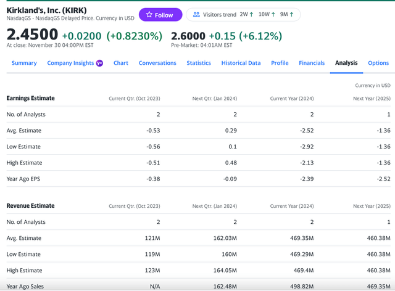395x291 pixels.
Task: Click Earnings Low Estimate value -0.56
Action: pyautogui.click(x=153, y=147)
